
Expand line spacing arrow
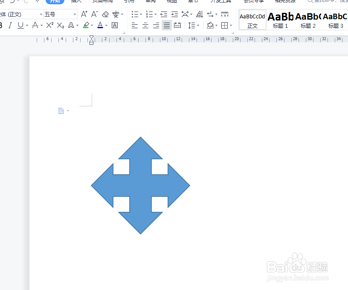coord(198,26)
